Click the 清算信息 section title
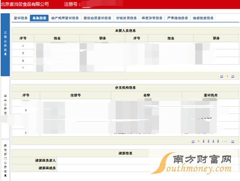Image resolution: width=240 pixels, height=181 pixels. tap(125, 153)
